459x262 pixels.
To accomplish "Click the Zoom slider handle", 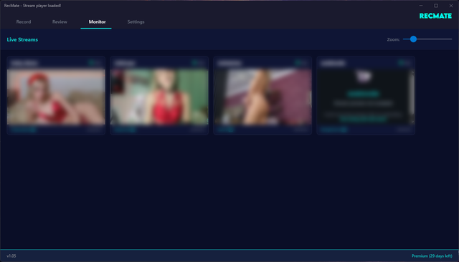I will pyautogui.click(x=413, y=39).
